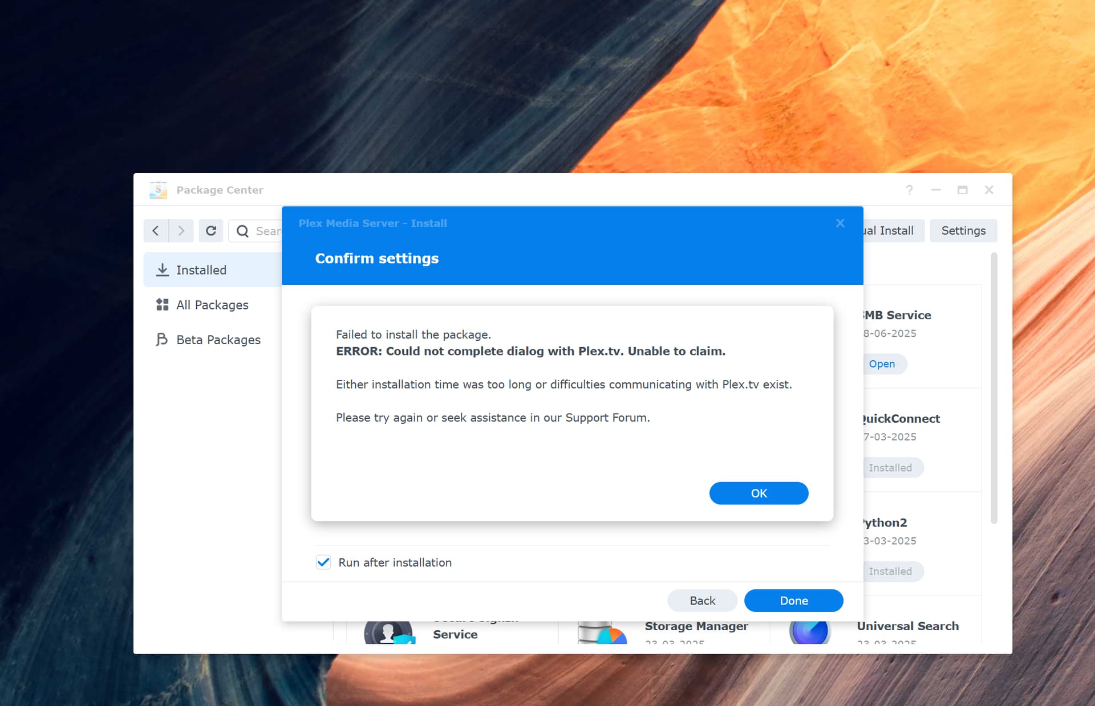1095x706 pixels.
Task: Click the package list scrollbar
Action: click(x=994, y=387)
